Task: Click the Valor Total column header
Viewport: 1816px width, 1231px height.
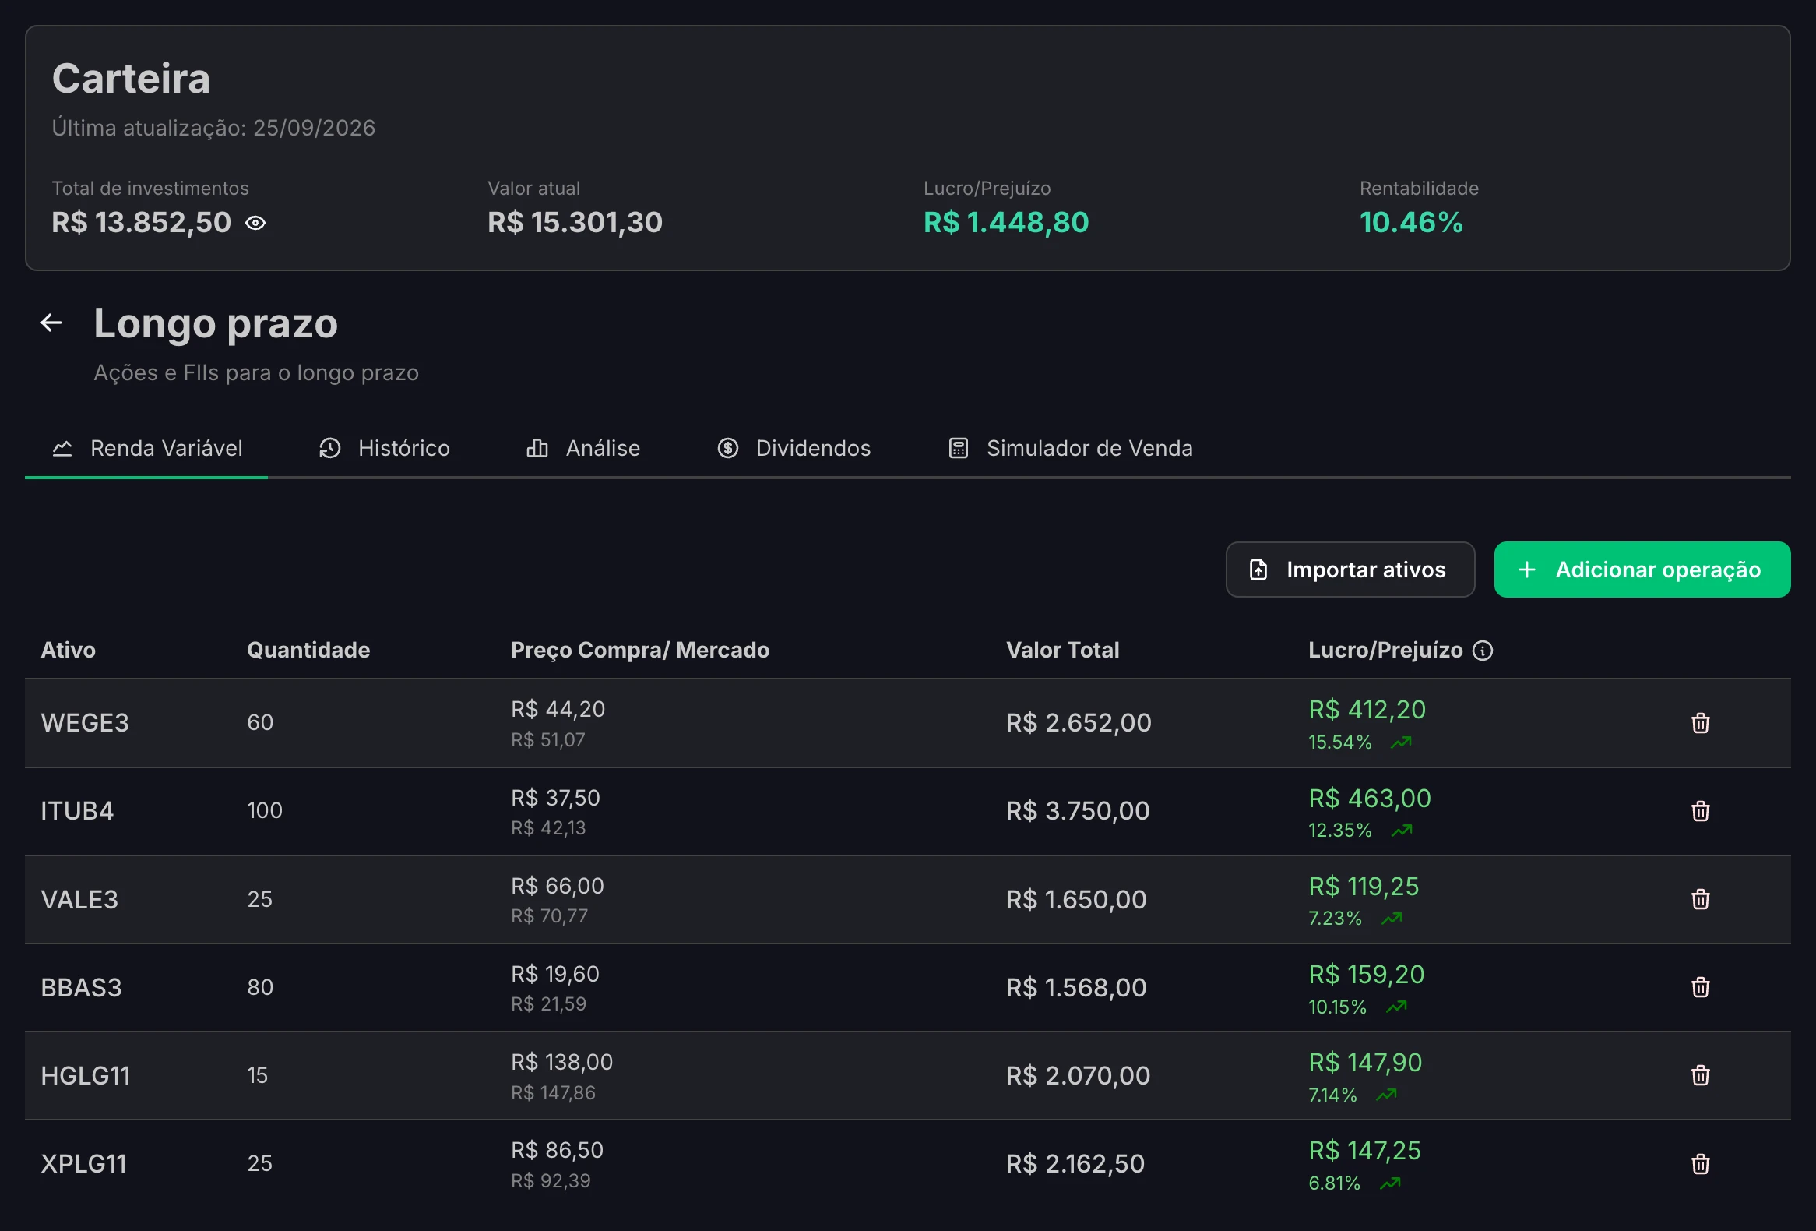Action: (x=1063, y=651)
